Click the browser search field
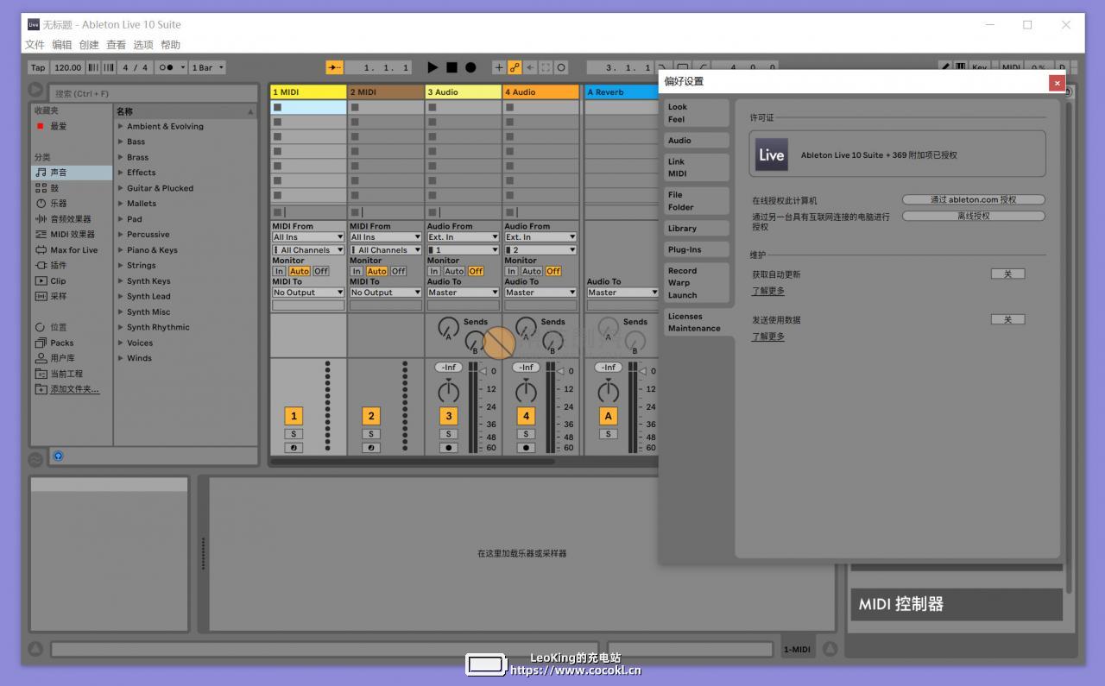The width and height of the screenshot is (1105, 686). (x=152, y=93)
